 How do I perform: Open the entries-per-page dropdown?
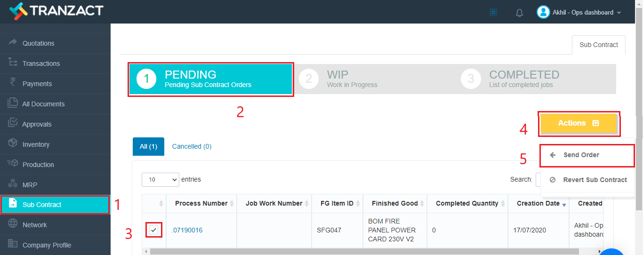(161, 179)
